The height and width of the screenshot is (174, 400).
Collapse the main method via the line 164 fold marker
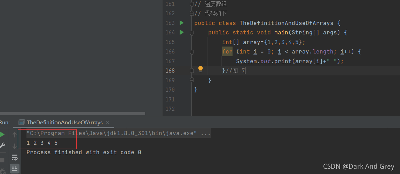191,33
